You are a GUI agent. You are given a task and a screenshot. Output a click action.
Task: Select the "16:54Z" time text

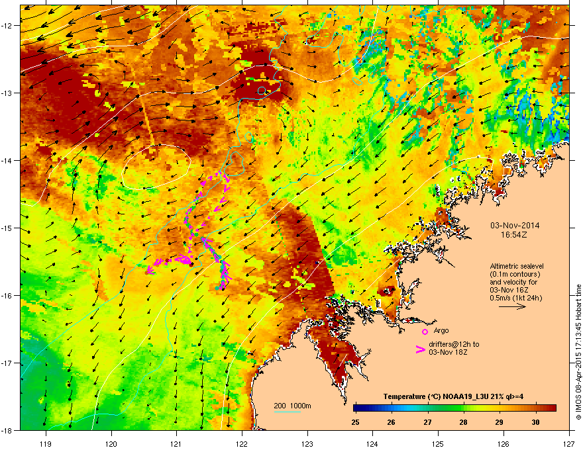(x=514, y=235)
